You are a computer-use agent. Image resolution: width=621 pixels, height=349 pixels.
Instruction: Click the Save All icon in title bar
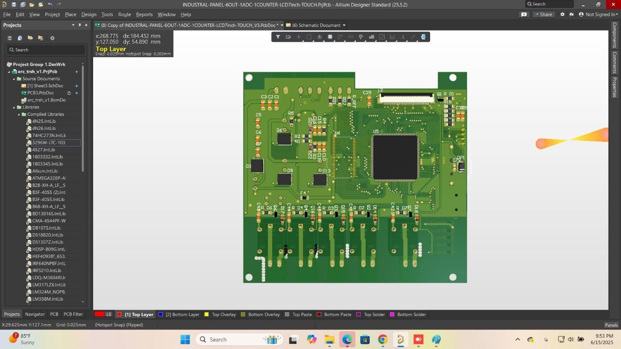[x=23, y=4]
